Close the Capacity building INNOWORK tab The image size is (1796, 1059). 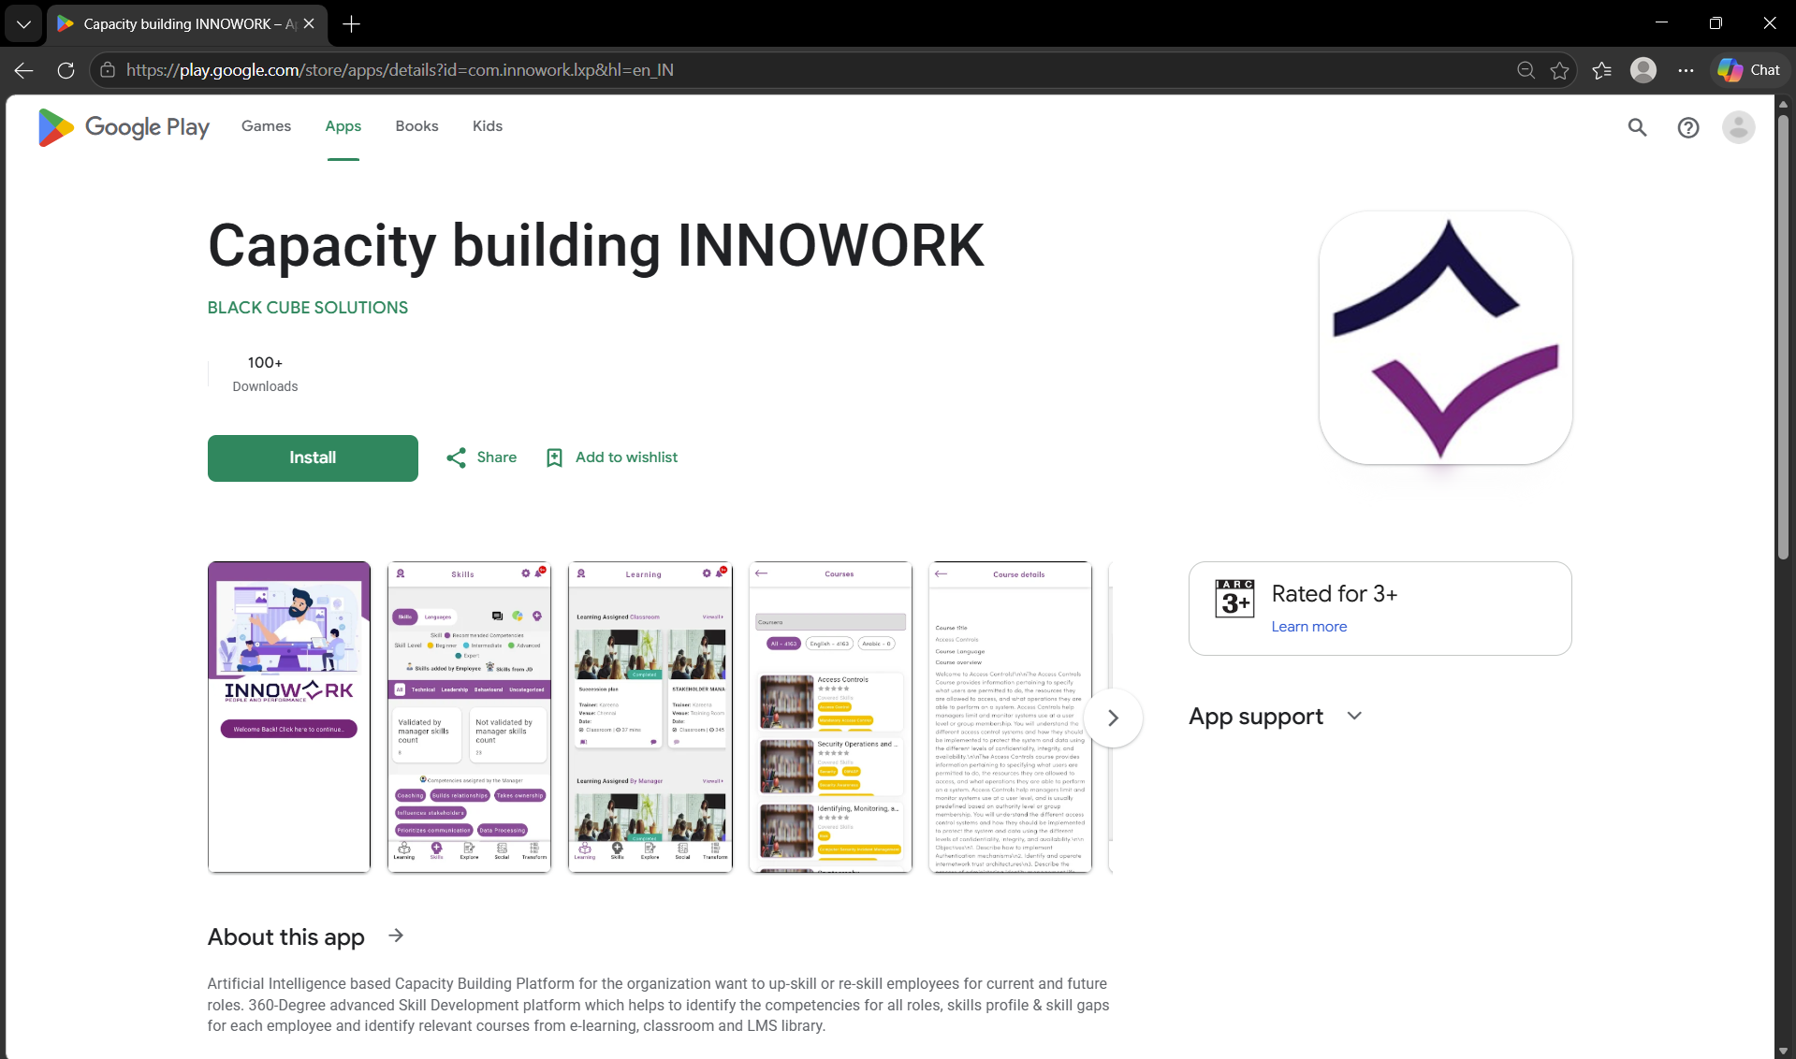coord(309,24)
